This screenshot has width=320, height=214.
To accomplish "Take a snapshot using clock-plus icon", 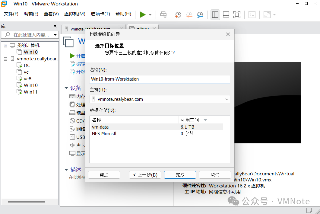I will pyautogui.click(x=178, y=14).
